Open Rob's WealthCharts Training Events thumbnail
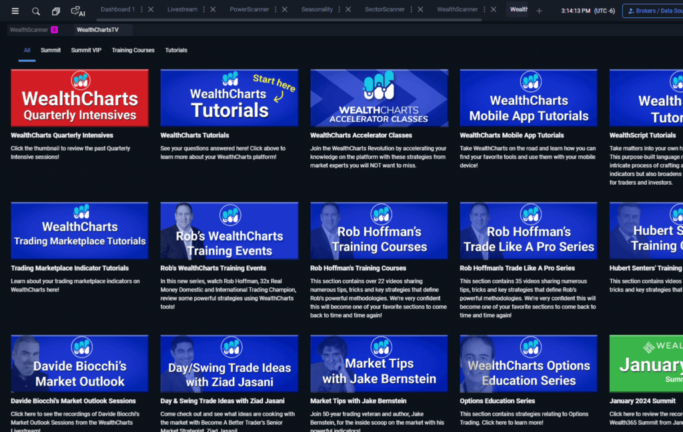683x432 pixels. [x=229, y=231]
